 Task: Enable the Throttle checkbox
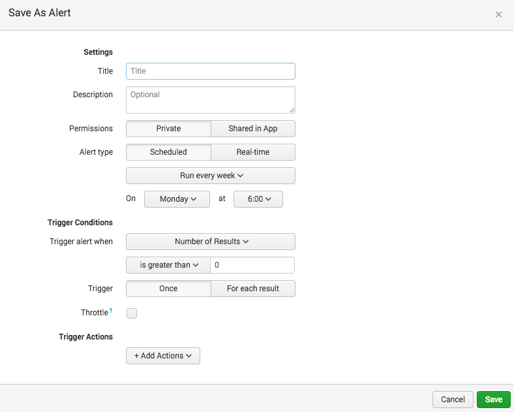coord(132,313)
